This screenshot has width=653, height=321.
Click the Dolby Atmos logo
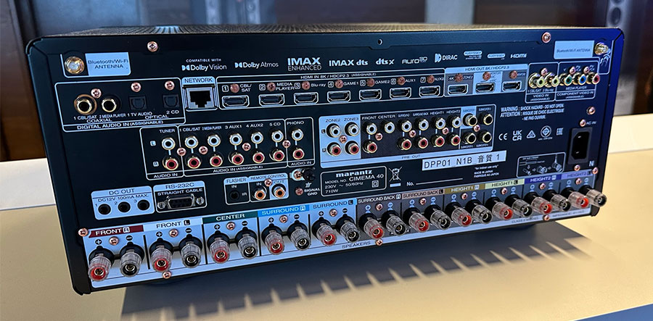(257, 64)
